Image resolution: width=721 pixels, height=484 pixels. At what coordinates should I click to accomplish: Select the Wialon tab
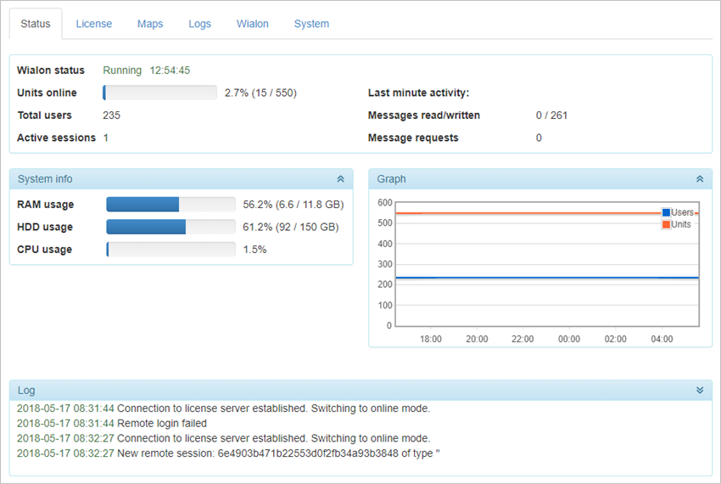(253, 24)
